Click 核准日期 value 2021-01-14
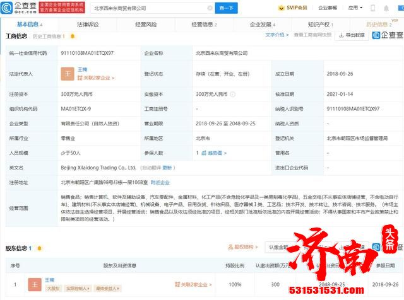 click(340, 94)
